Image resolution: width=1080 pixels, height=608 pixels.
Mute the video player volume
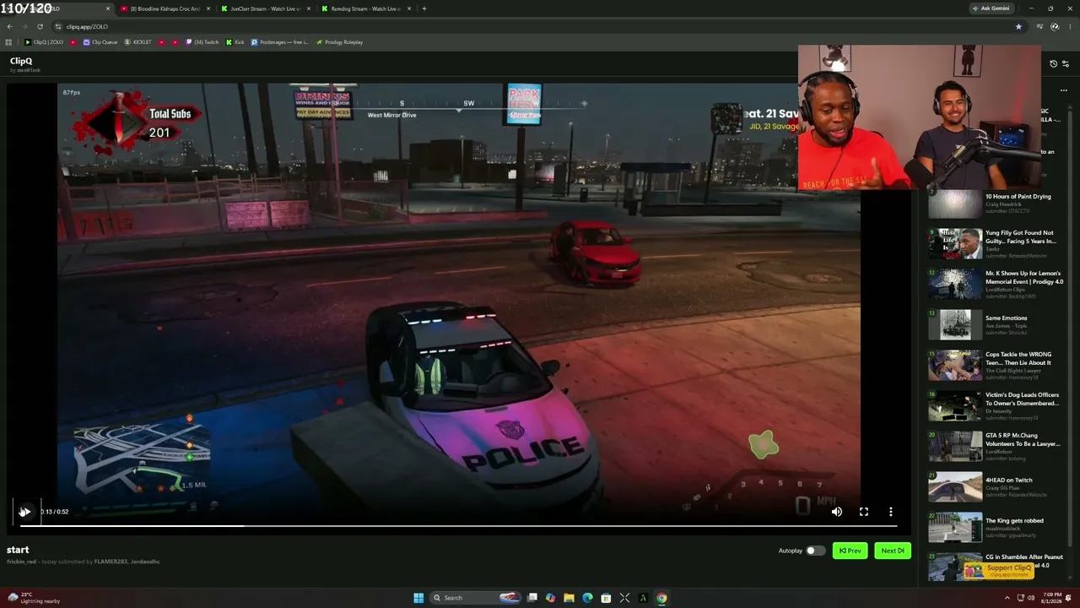click(x=836, y=512)
